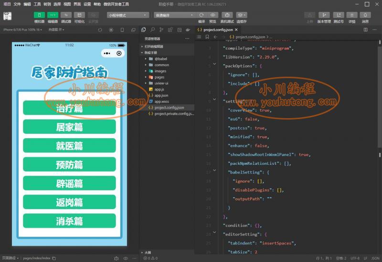Open the app.wxss file
382x262 pixels.
point(167,101)
